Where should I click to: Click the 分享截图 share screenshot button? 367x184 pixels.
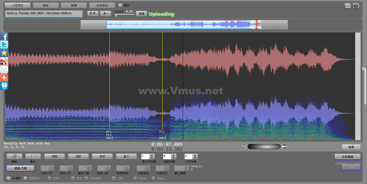coord(347,156)
